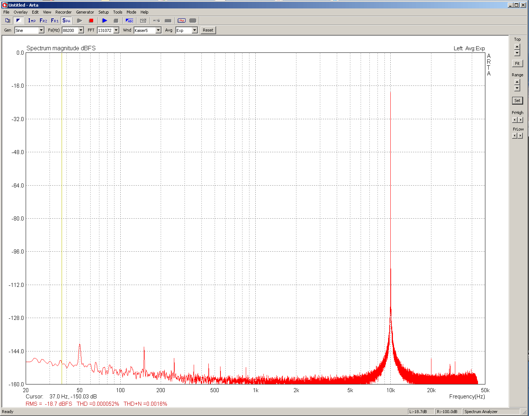The height and width of the screenshot is (416, 529).
Task: Open the Tools menu
Action: [118, 12]
